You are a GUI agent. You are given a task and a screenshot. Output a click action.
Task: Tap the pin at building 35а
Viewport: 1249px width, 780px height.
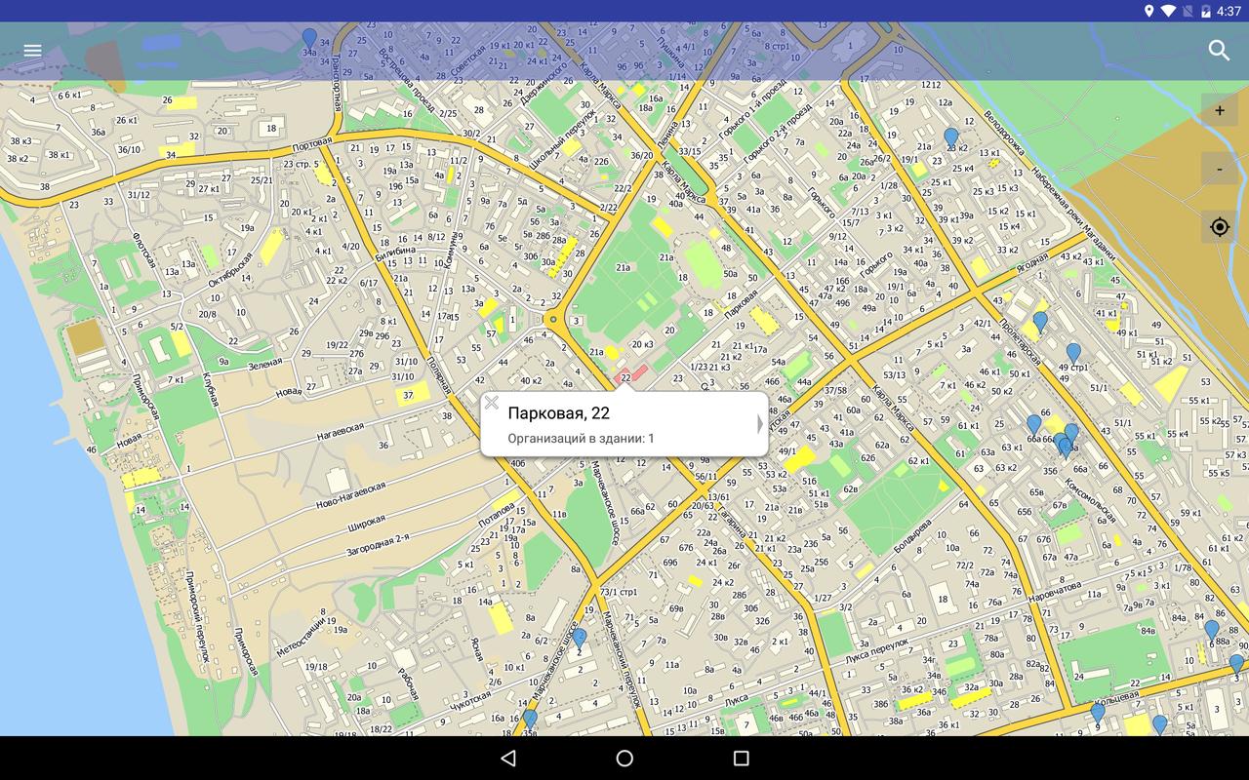click(x=530, y=720)
